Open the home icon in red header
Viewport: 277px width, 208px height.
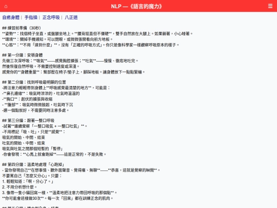coord(6,6)
